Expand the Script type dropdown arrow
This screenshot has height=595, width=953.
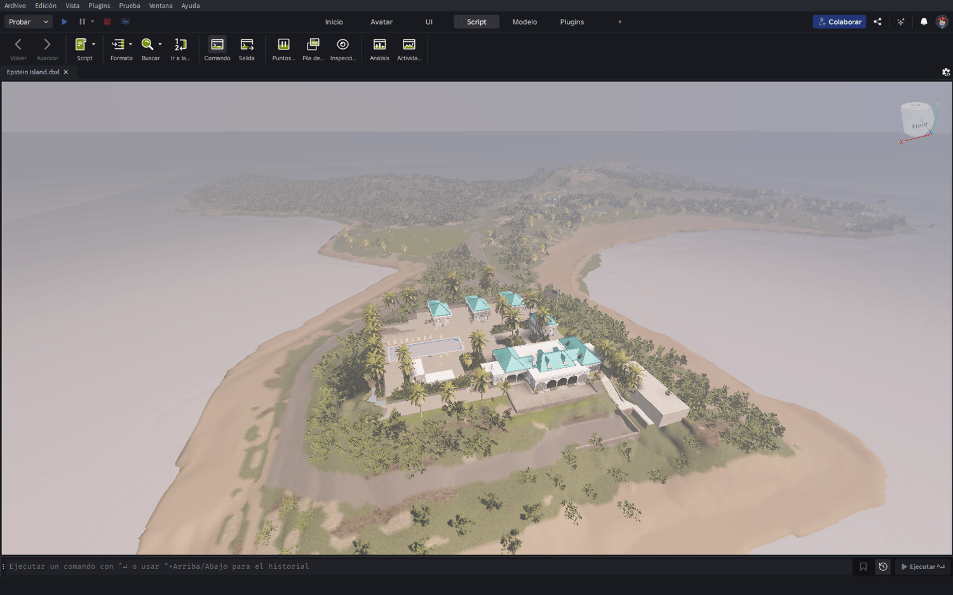tap(93, 44)
